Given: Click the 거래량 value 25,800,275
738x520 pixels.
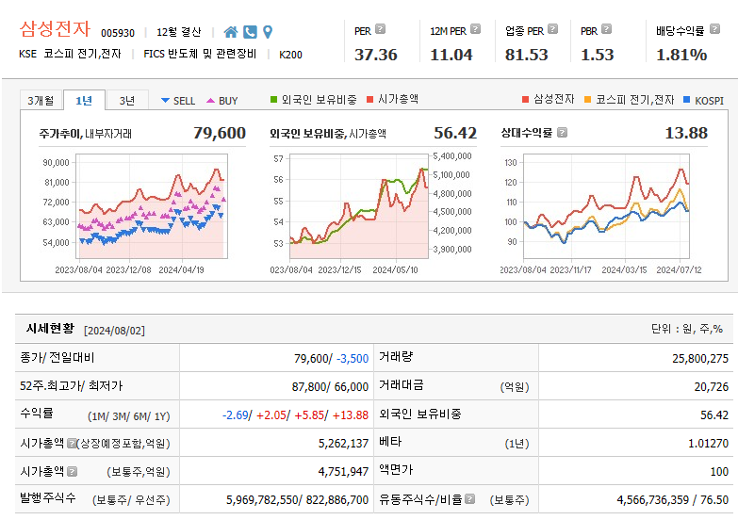Looking at the screenshot, I should pos(700,359).
